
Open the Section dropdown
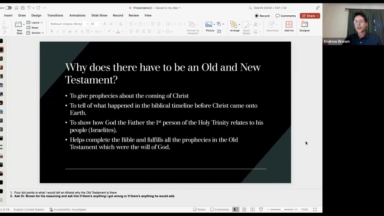35,33
